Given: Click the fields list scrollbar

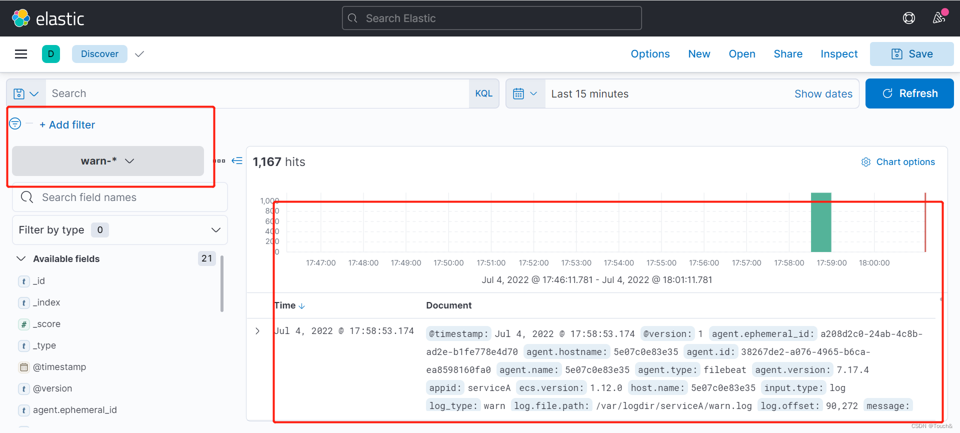Looking at the screenshot, I should [x=222, y=283].
